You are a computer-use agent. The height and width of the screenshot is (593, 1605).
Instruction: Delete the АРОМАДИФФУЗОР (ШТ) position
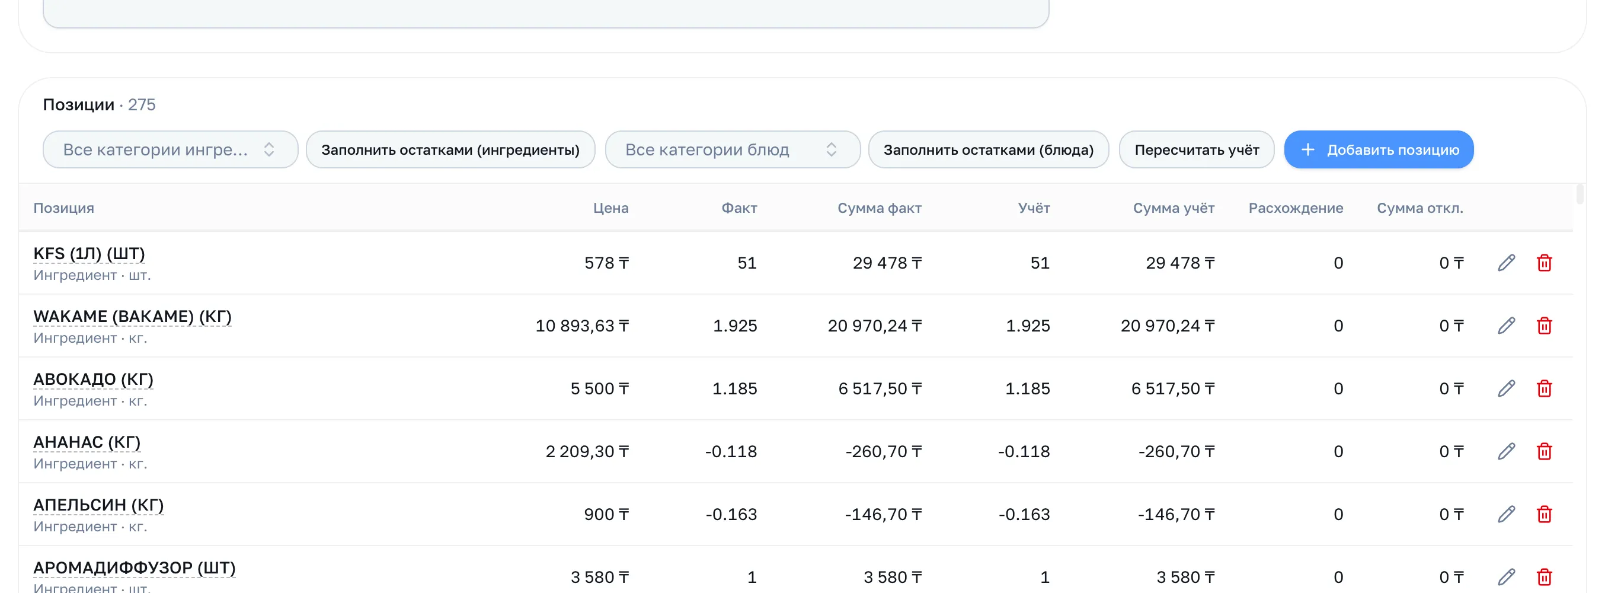tap(1544, 578)
